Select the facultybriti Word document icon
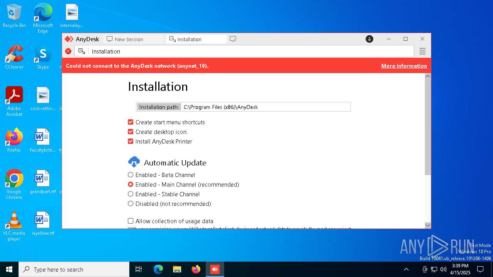 point(43,140)
